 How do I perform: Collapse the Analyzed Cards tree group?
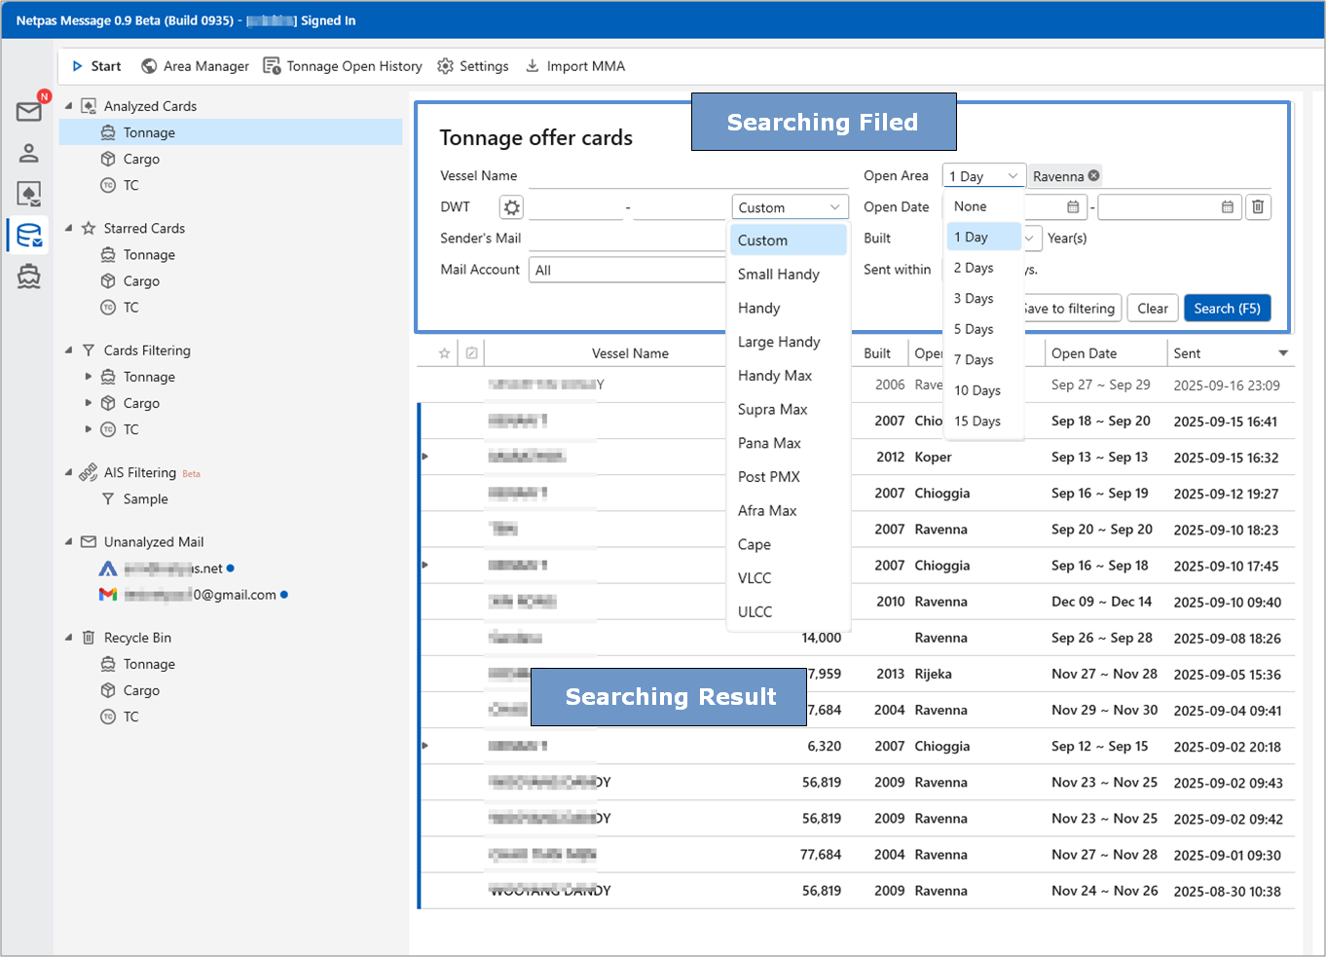(68, 106)
